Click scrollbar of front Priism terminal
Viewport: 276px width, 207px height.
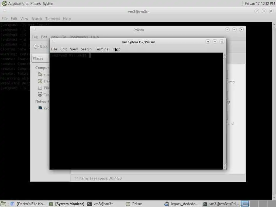[225, 111]
